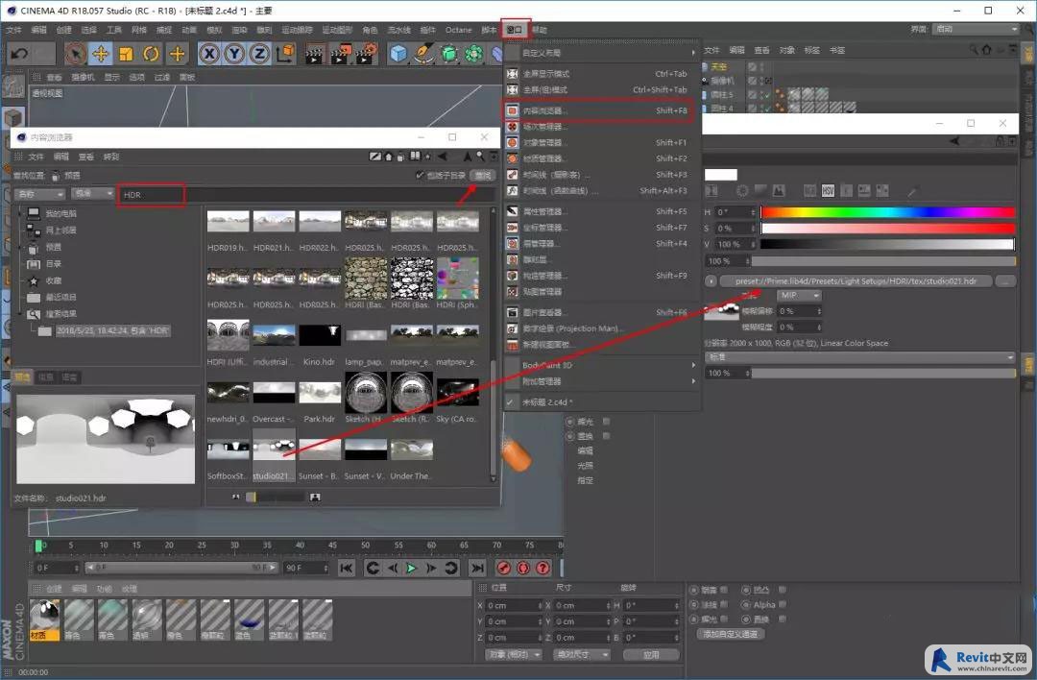
Task: Open the spline pen tool icon
Action: coord(423,53)
